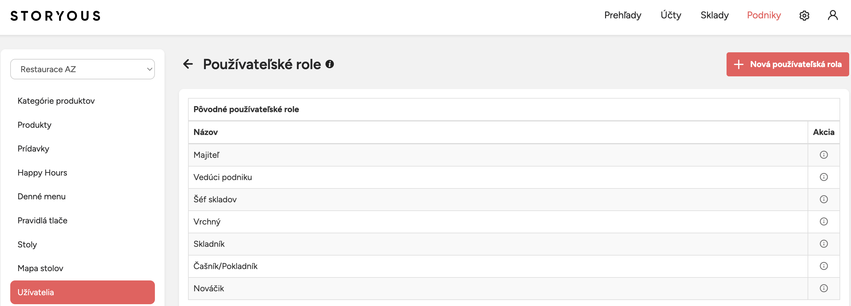The height and width of the screenshot is (306, 851).
Task: Show info for Vedúci podniku role
Action: coord(824,177)
